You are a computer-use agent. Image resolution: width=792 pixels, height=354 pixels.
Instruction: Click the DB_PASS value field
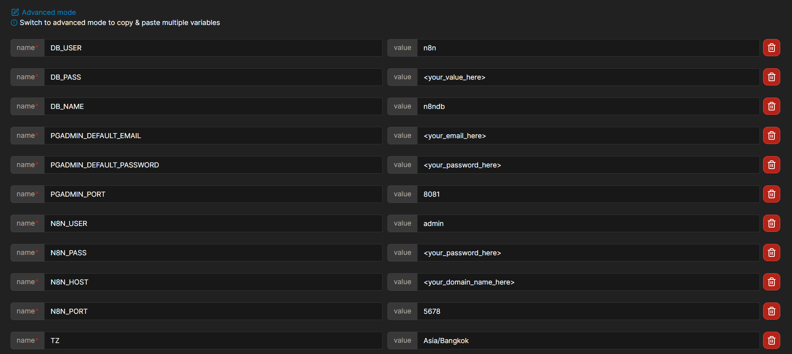click(588, 77)
